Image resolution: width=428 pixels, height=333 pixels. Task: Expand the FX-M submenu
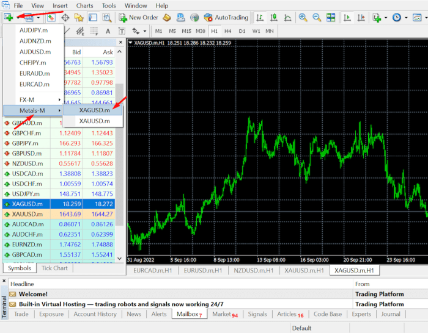click(34, 99)
